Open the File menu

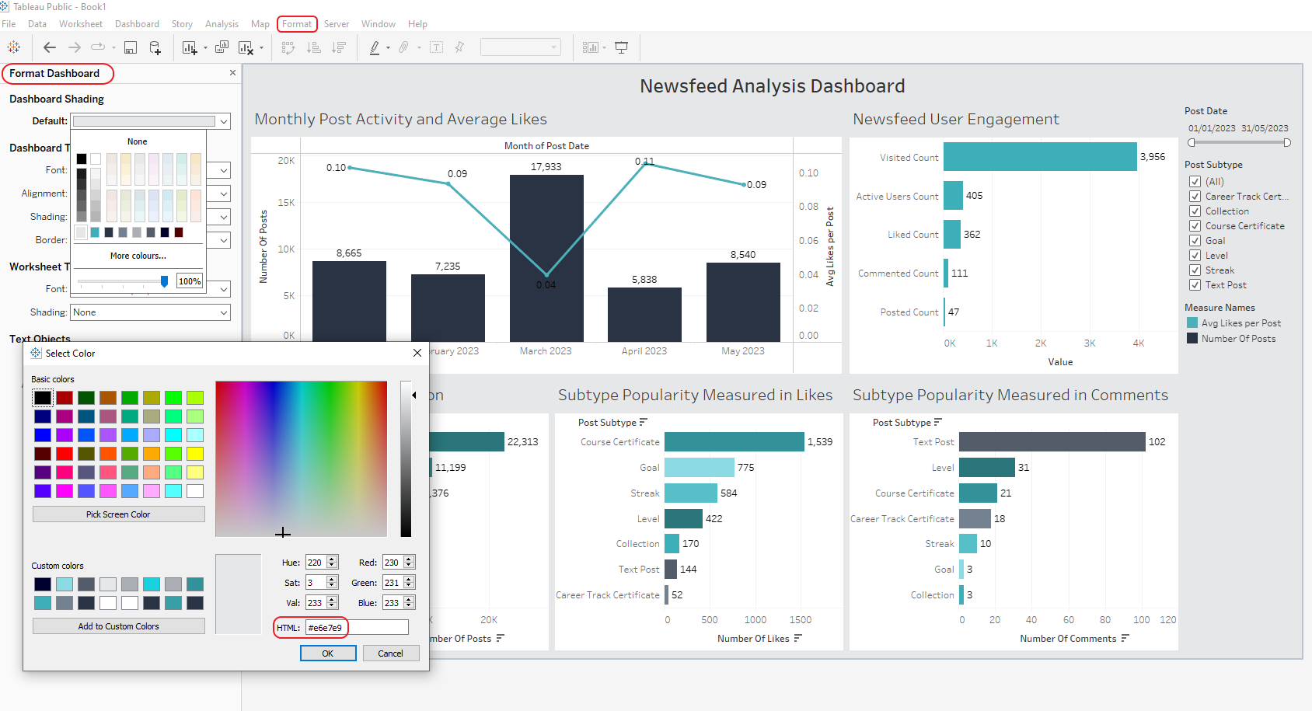coord(9,24)
